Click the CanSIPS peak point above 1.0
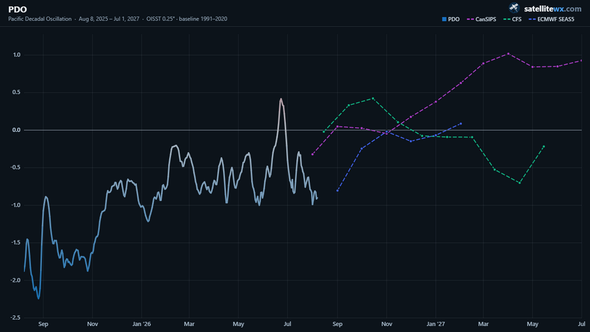 tap(509, 54)
